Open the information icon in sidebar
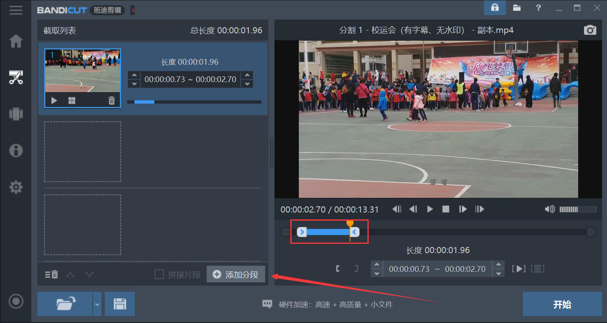Viewport: 607px width, 323px height. (16, 150)
